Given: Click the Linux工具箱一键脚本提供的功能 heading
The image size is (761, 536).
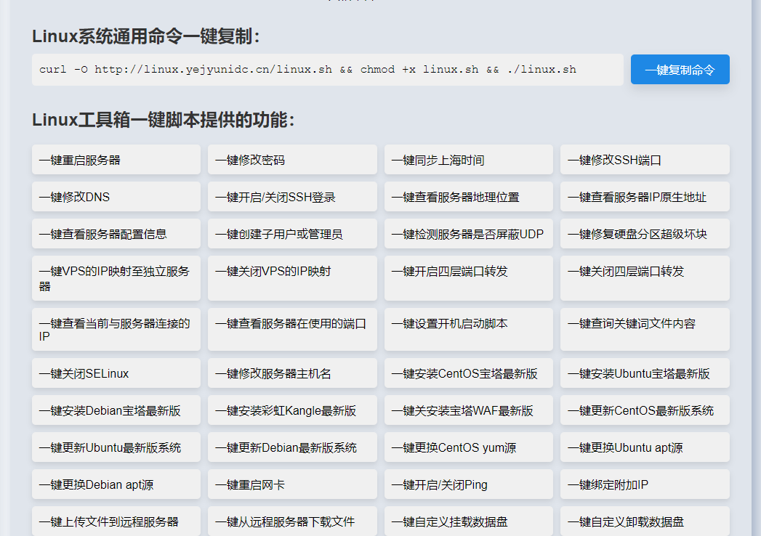Looking at the screenshot, I should pyautogui.click(x=163, y=120).
